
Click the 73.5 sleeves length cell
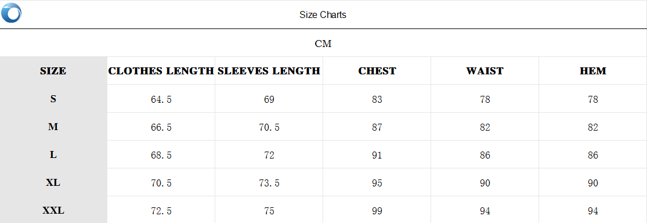pyautogui.click(x=269, y=183)
